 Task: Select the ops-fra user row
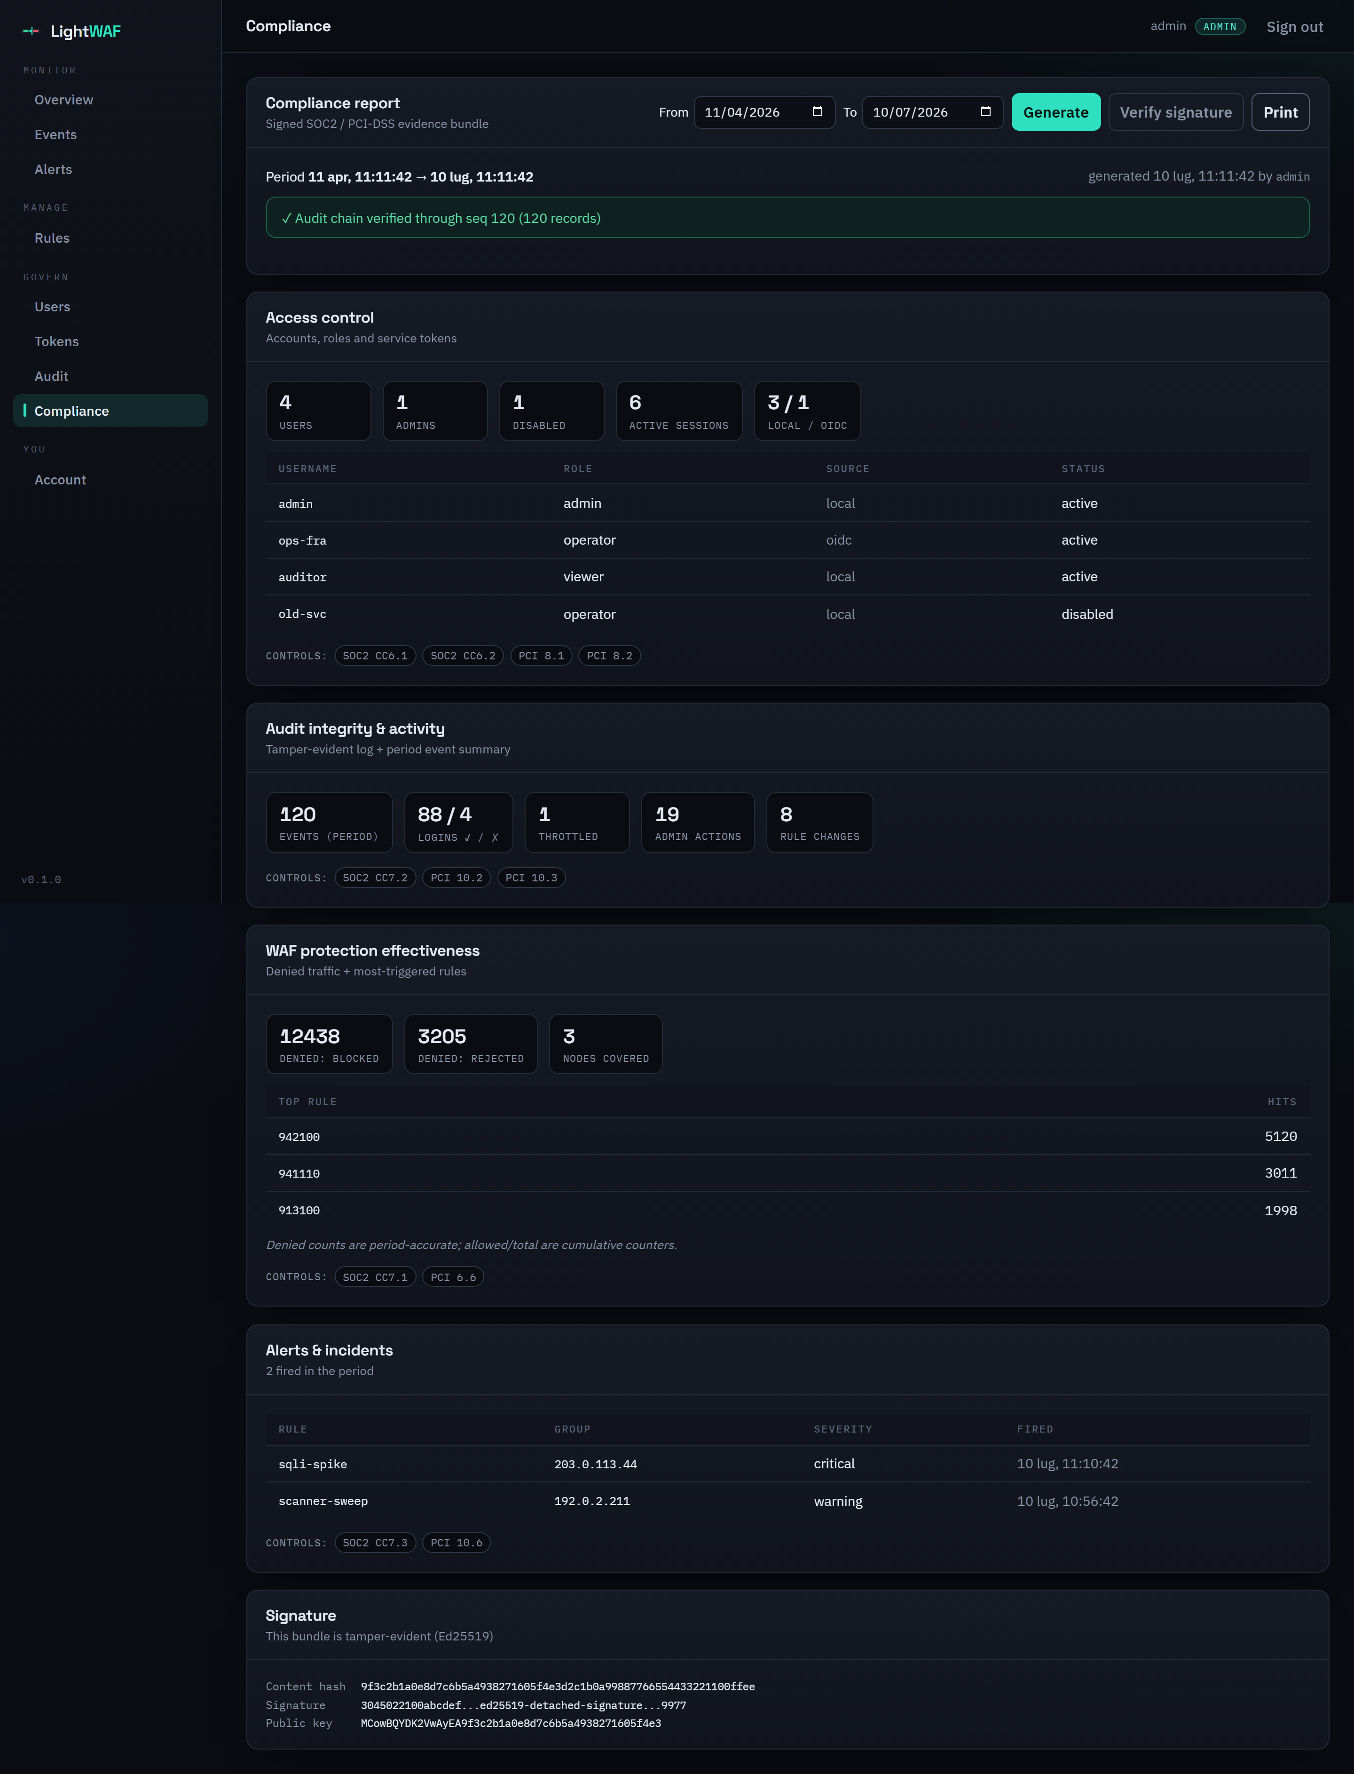[x=787, y=540]
